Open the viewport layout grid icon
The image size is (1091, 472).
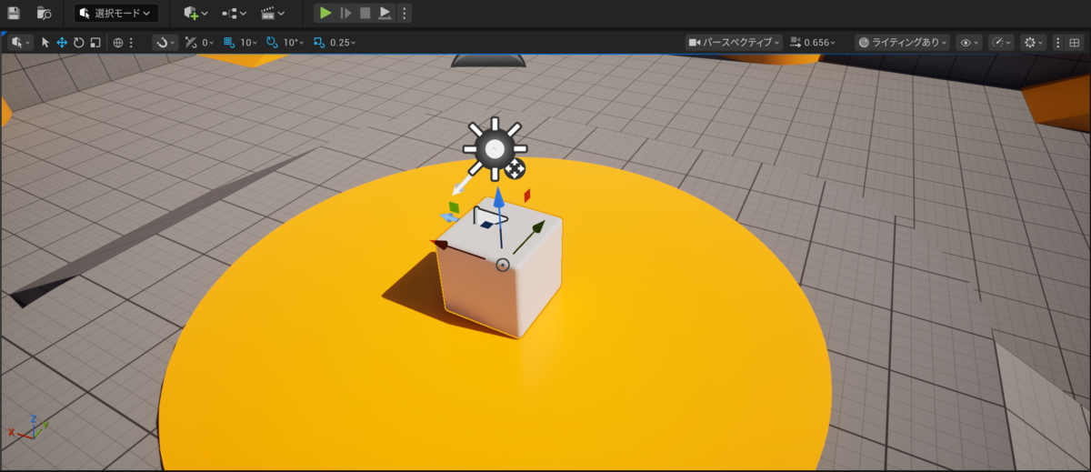click(x=1075, y=42)
